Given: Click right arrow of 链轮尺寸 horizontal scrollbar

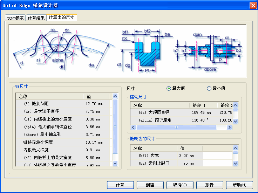Looking at the screenshot, I should pos(230,127).
